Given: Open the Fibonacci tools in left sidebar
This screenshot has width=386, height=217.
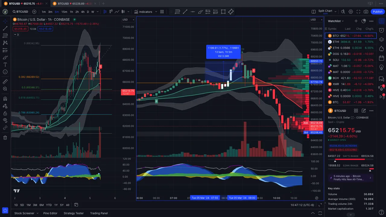Looking at the screenshot, I should tap(5, 36).
